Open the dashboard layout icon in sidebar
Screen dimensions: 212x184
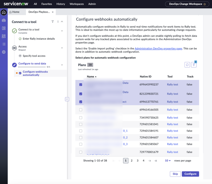point(4,28)
